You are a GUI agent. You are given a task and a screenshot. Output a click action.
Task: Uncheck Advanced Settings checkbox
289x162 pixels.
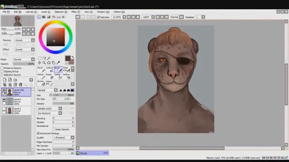38,133
